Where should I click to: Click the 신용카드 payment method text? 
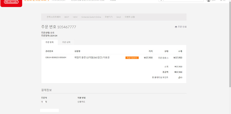click(x=81, y=102)
